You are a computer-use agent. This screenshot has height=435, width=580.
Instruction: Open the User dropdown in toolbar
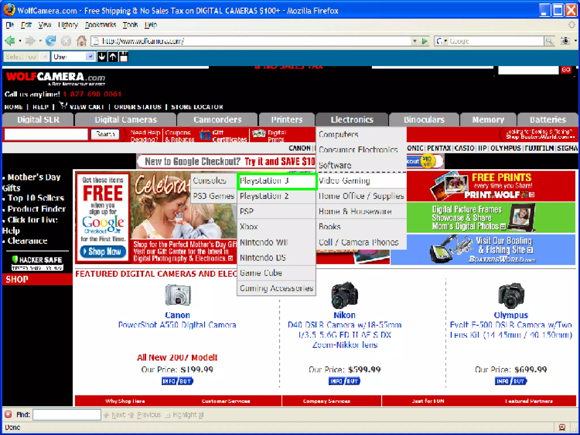click(90, 57)
